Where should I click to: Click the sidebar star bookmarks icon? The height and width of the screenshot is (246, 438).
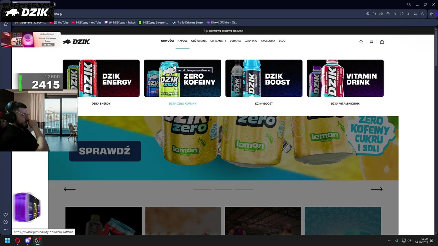[5, 24]
